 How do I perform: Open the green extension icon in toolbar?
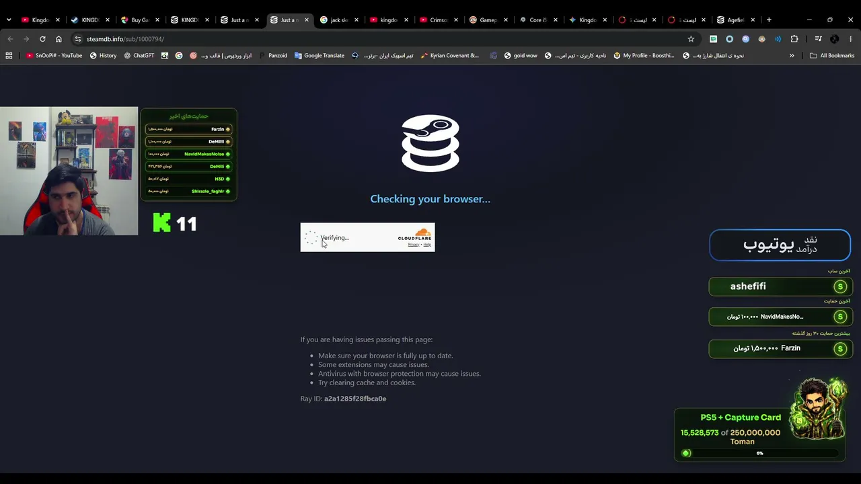(713, 39)
